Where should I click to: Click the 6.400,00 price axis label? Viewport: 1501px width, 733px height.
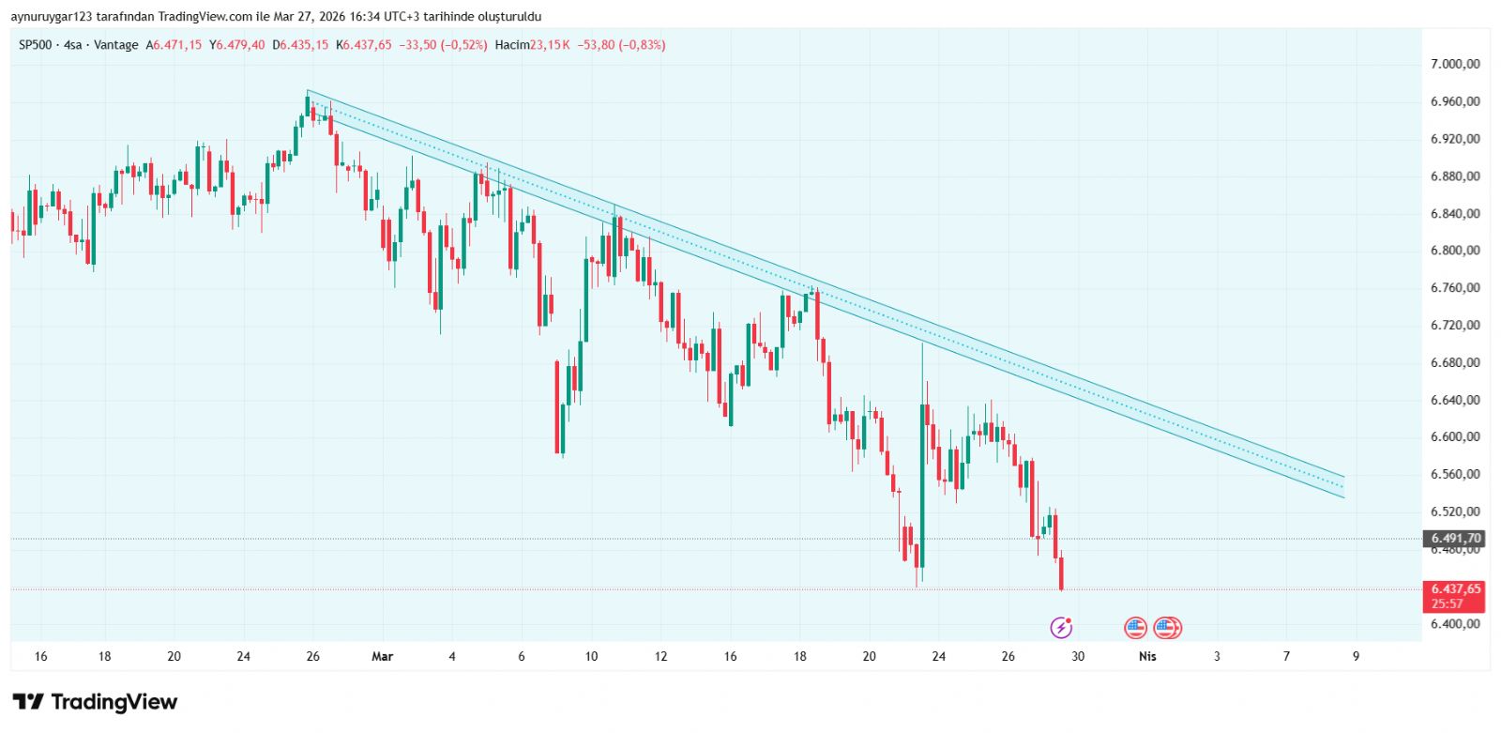[1454, 624]
